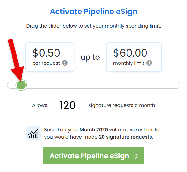This screenshot has width=187, height=172.
Task: Click the arrow on the Activate button
Action: (135, 156)
